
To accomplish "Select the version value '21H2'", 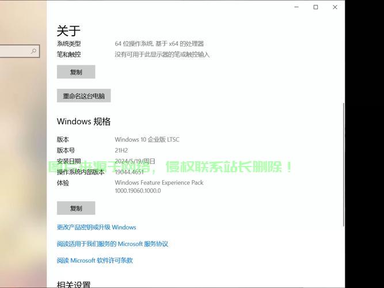I will [121, 150].
